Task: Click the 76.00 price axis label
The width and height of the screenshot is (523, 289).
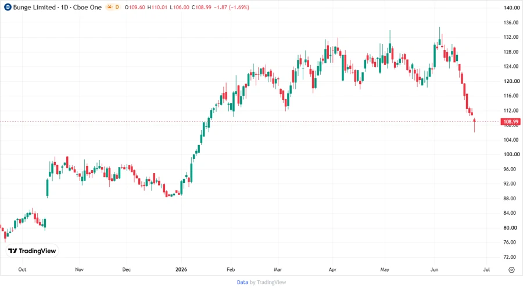Action: 510,242
